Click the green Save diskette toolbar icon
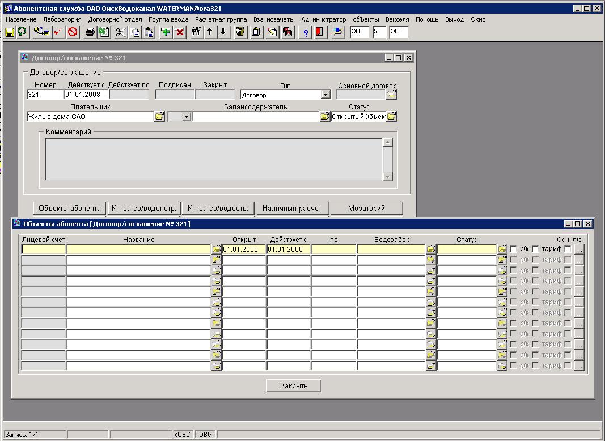Screen dimensions: 605x441 click(10, 32)
